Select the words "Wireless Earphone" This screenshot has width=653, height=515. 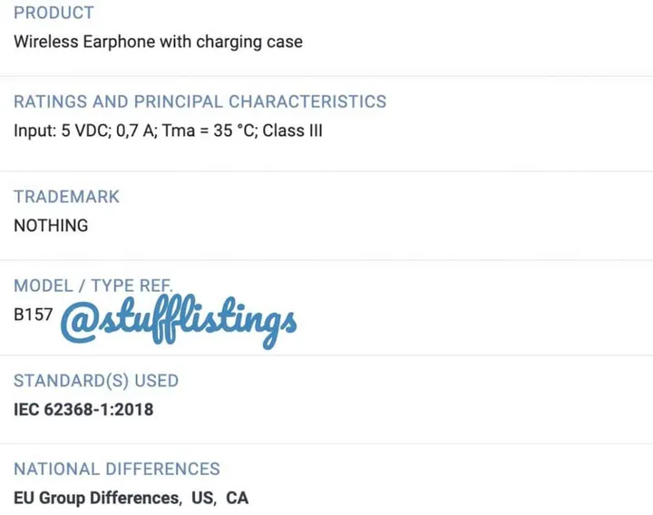coord(75,42)
